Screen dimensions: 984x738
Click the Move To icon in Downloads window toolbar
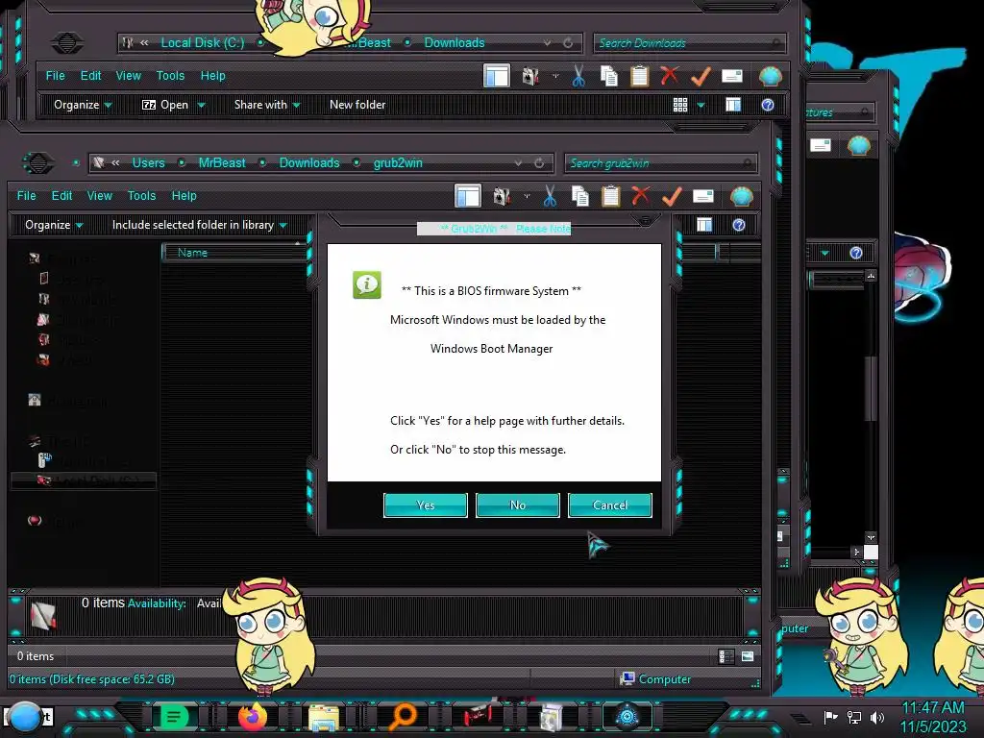530,77
